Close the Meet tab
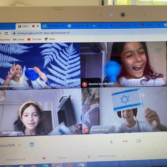 click(38, 26)
